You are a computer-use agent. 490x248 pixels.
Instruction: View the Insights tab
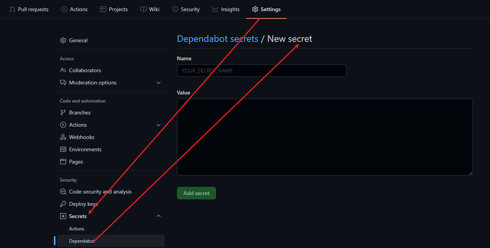pos(226,9)
